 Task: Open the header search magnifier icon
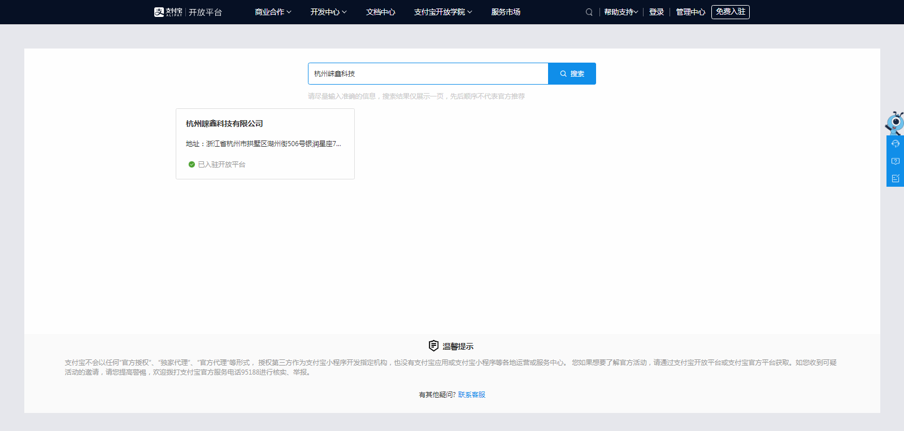click(589, 12)
